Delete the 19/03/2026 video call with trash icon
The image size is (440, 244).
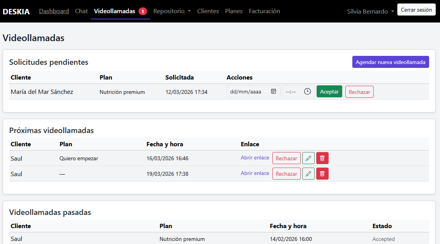pos(322,174)
